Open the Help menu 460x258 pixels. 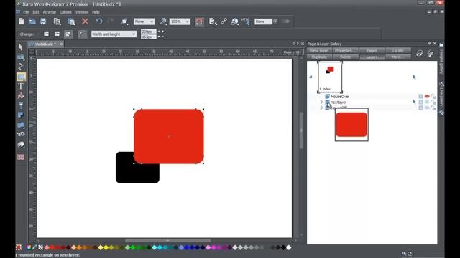(96, 12)
